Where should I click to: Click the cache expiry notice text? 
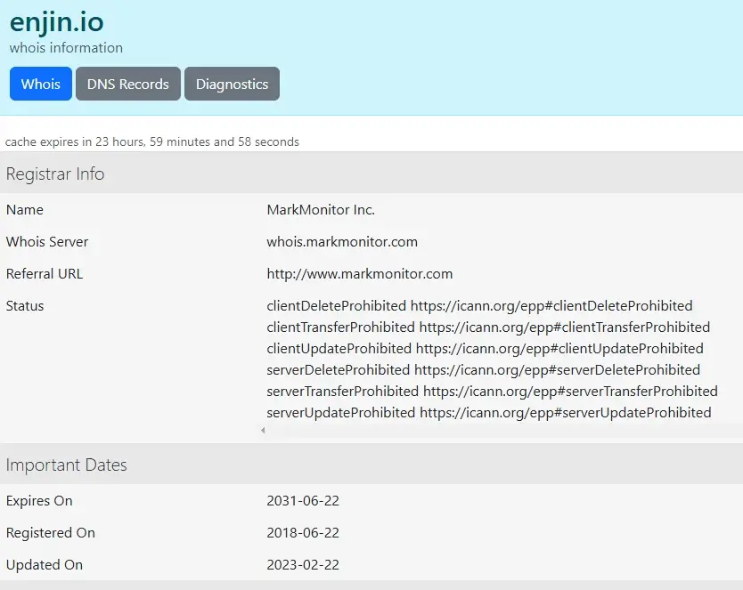(151, 141)
